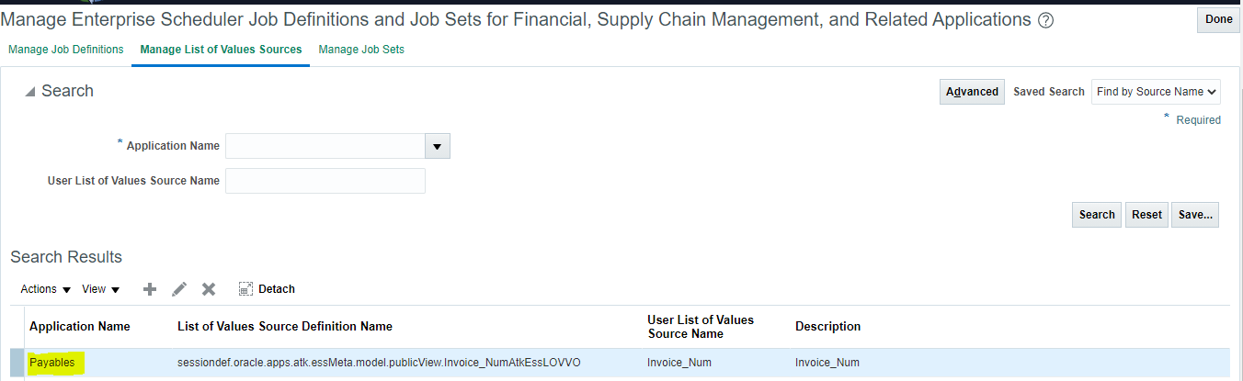Click the Save... button
1243x381 pixels.
click(x=1195, y=215)
